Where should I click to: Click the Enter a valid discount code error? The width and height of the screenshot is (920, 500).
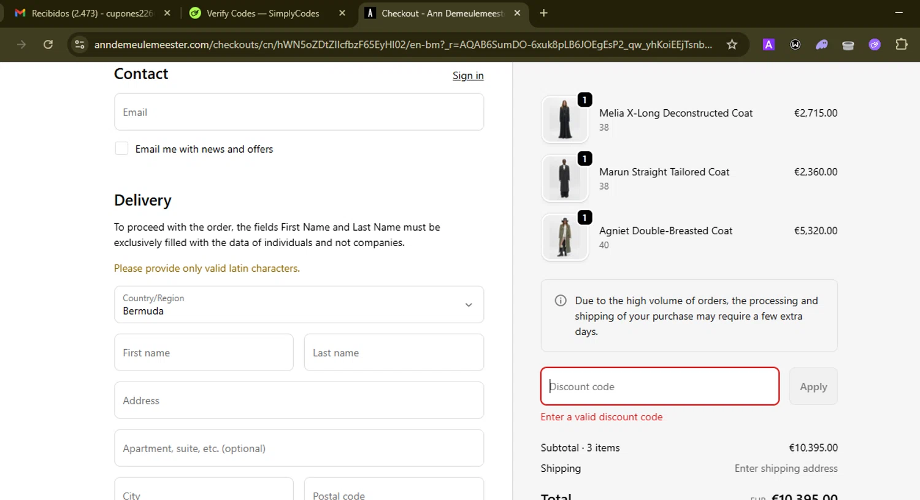602,417
